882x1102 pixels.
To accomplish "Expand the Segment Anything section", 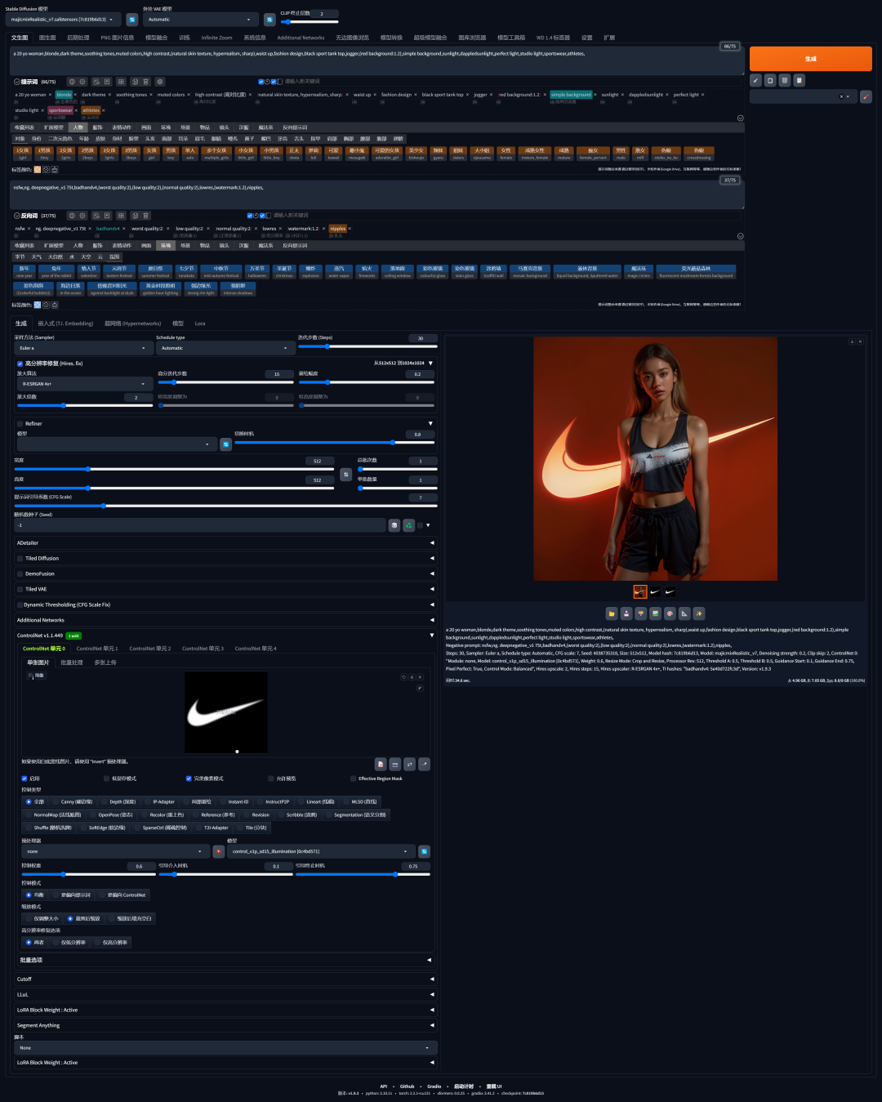I will 225,1025.
